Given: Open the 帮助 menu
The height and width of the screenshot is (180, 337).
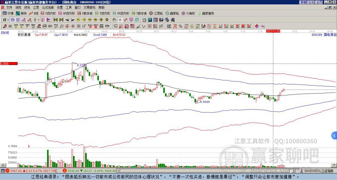Looking at the screenshot, I should [x=101, y=8].
